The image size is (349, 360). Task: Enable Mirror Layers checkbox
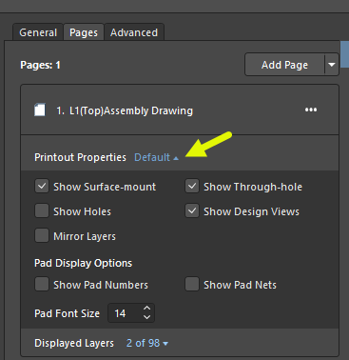coord(42,236)
